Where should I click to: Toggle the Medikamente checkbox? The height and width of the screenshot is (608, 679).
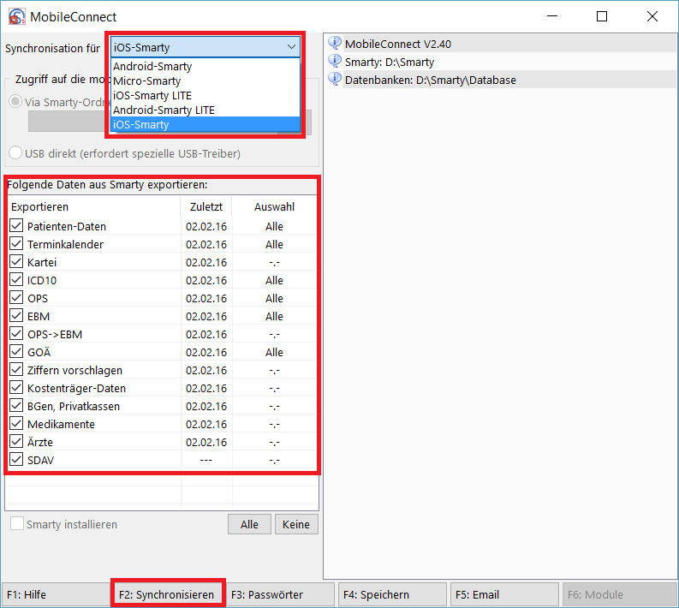(x=16, y=424)
